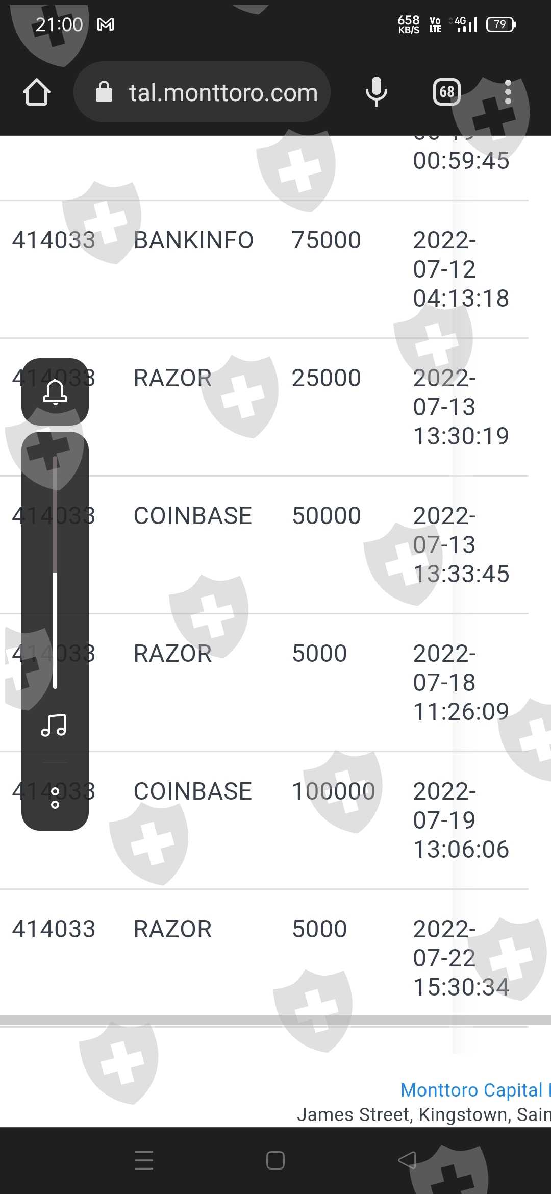Viewport: 551px width, 1194px height.
Task: Tap the bell ringer mode icon
Action: 55,392
